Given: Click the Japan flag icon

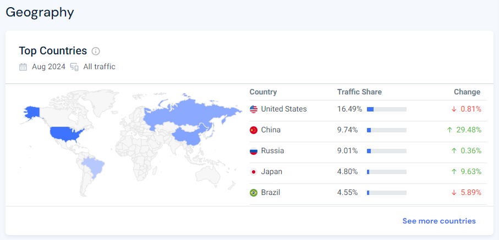Looking at the screenshot, I should [x=254, y=172].
